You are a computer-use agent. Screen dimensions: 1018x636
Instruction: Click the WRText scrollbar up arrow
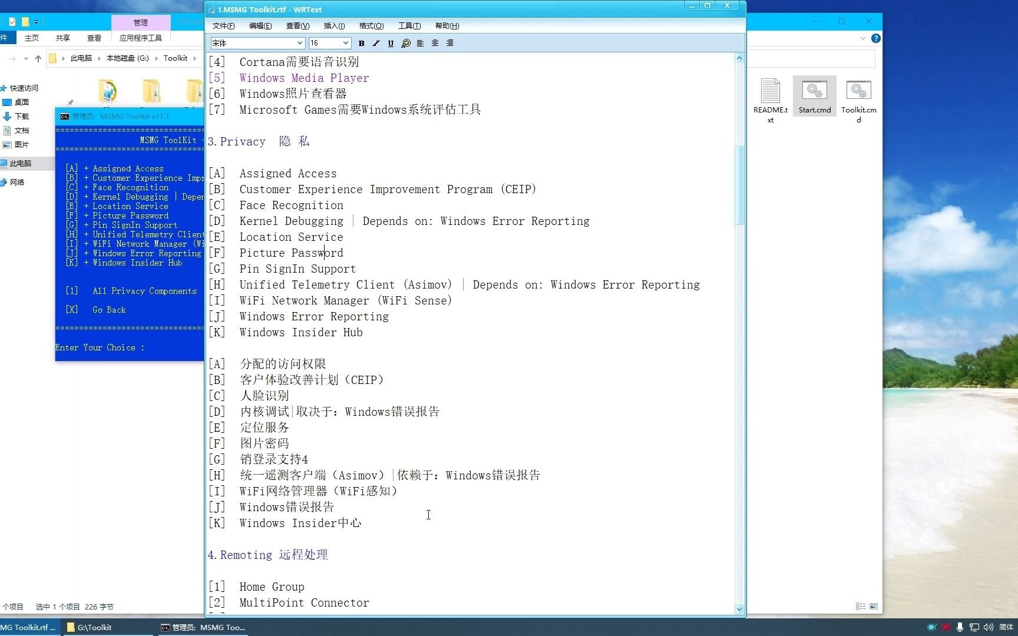tap(739, 58)
